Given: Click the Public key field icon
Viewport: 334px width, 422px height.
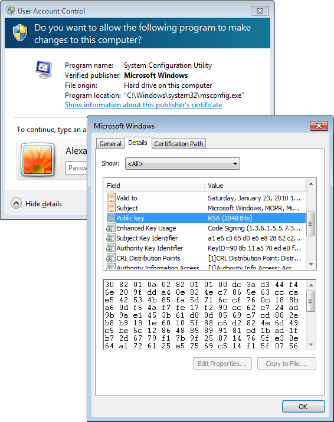Looking at the screenshot, I should (x=111, y=217).
